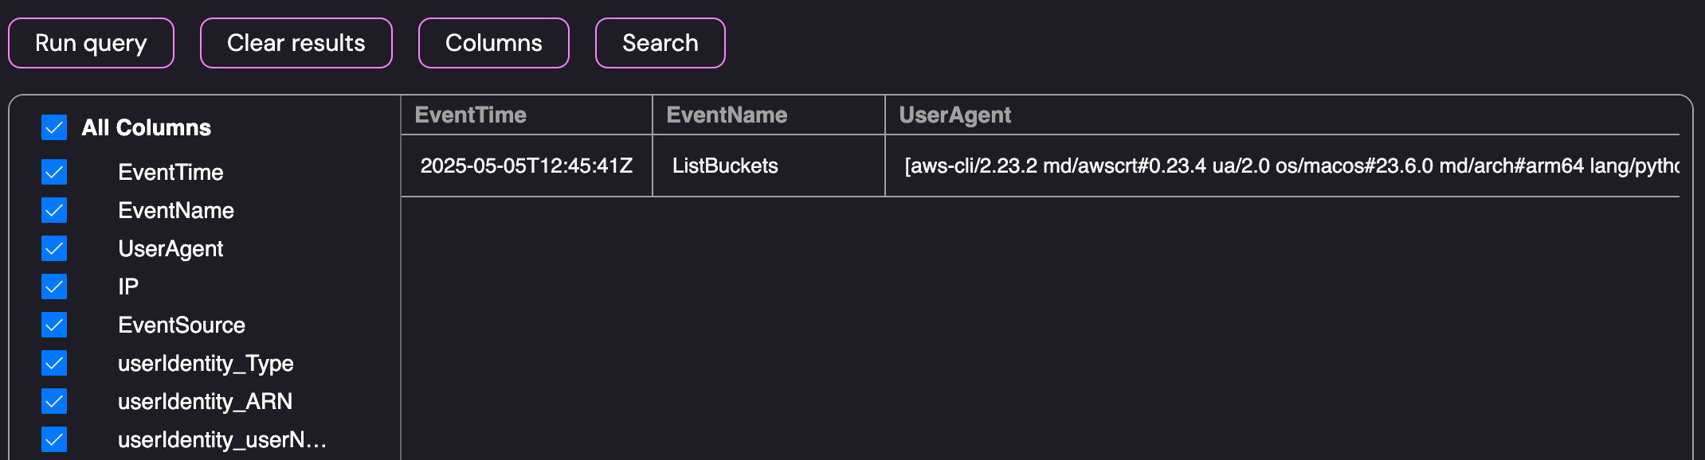Viewport: 1705px width, 460px height.
Task: Disable the UserAgent column checkbox
Action: click(54, 248)
